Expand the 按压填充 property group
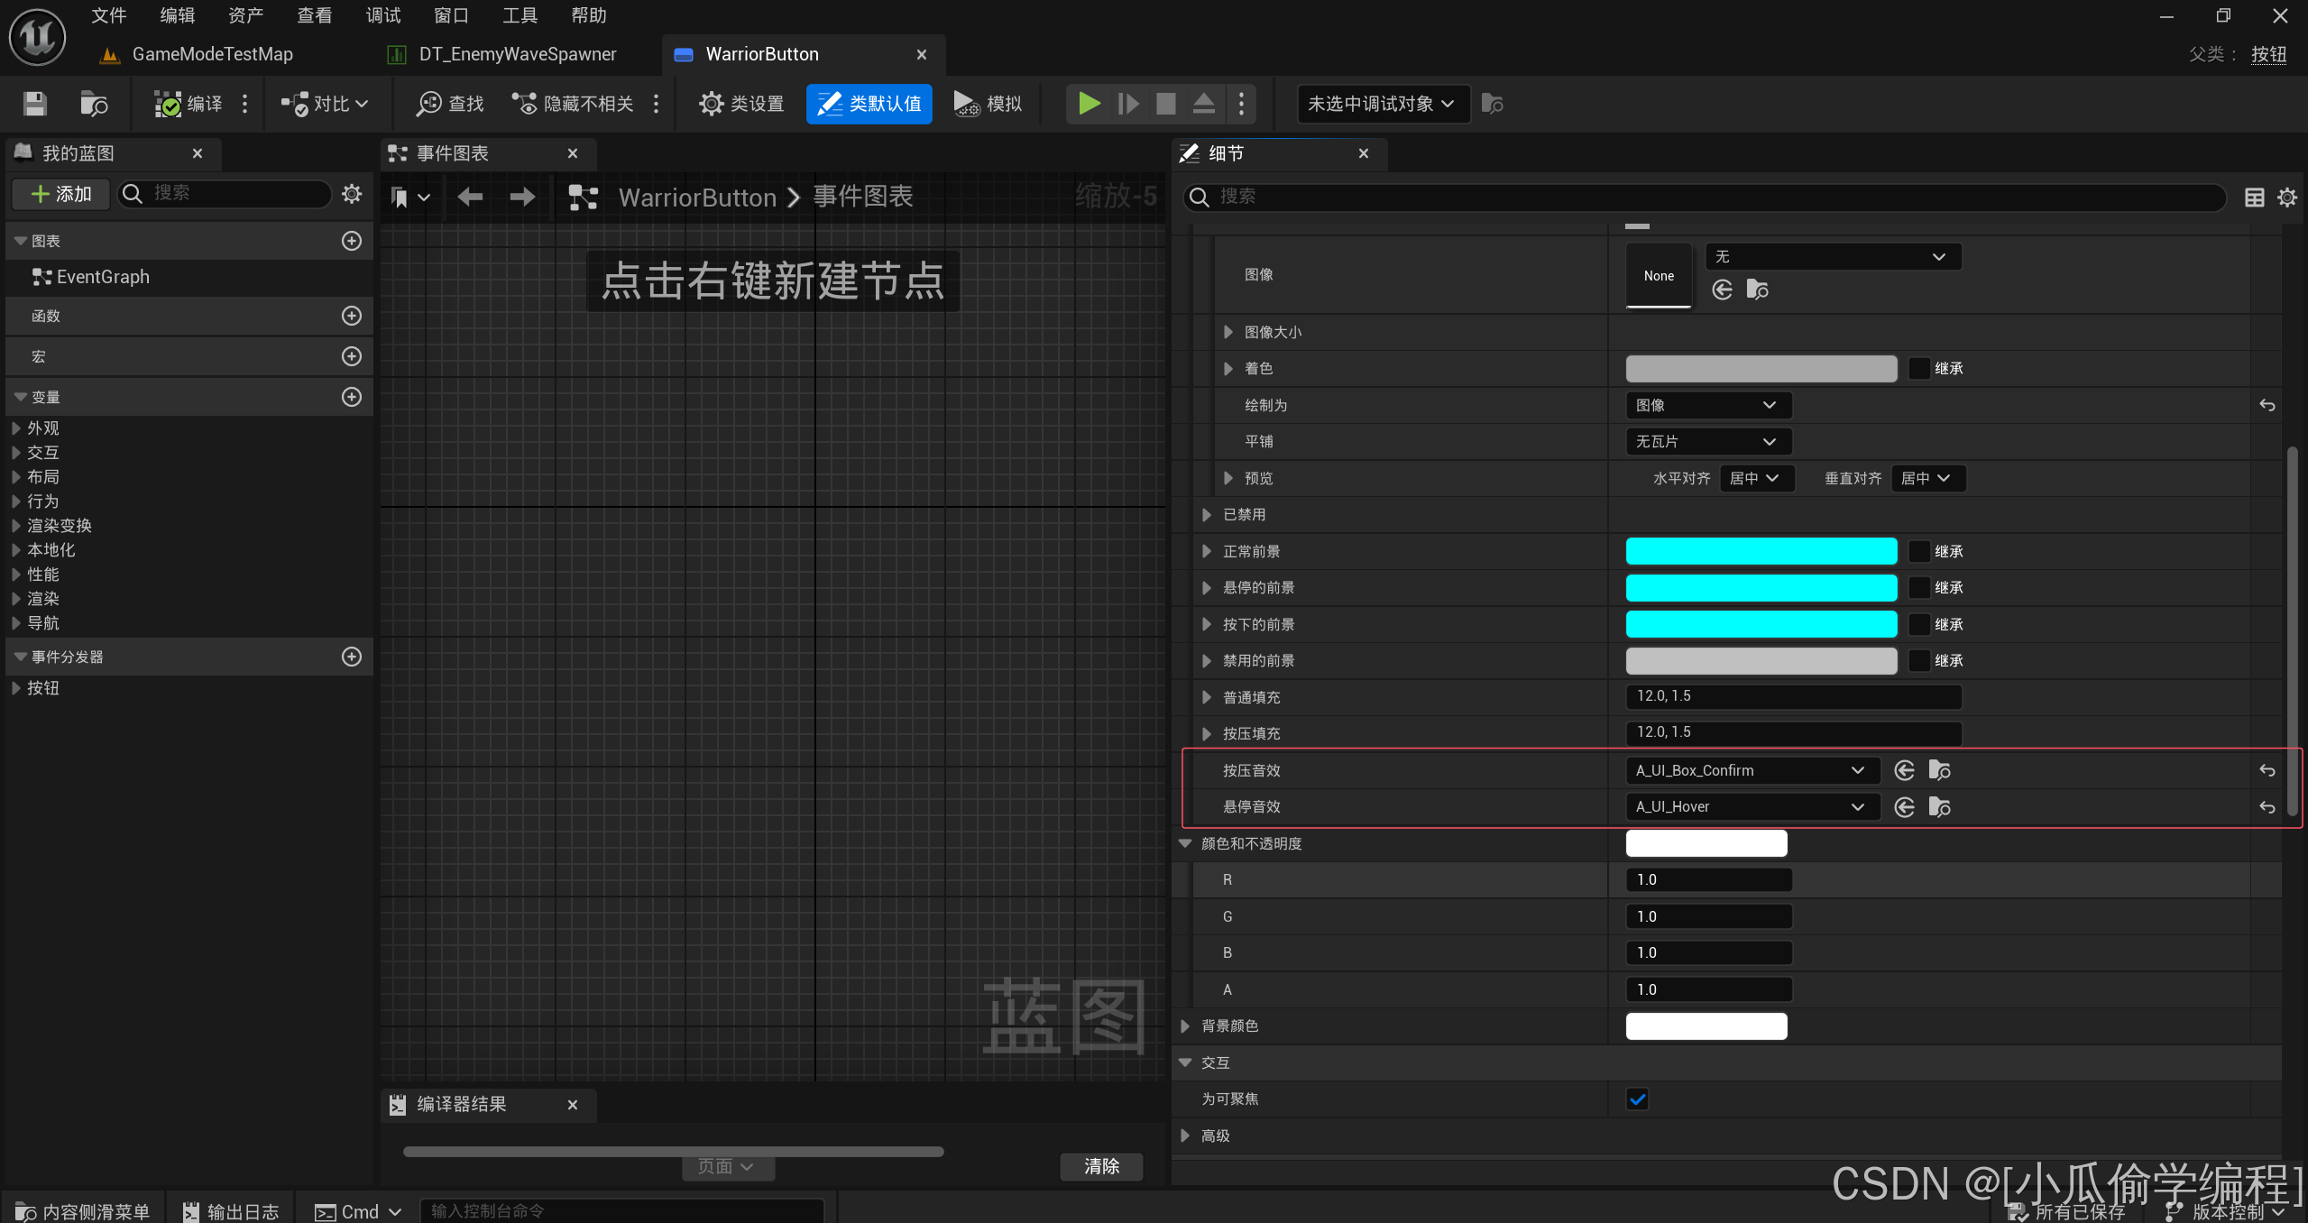Screen dimensions: 2308x1223 1212,733
